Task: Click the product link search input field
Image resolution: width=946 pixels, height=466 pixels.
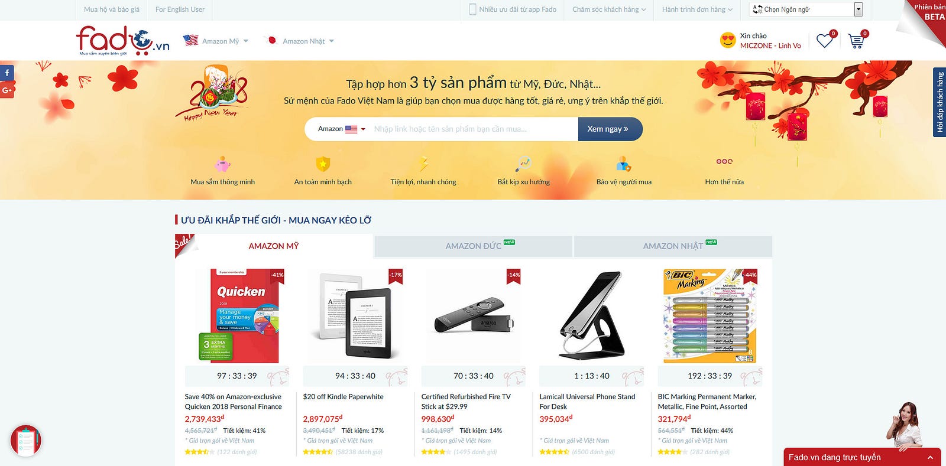Action: 473,129
